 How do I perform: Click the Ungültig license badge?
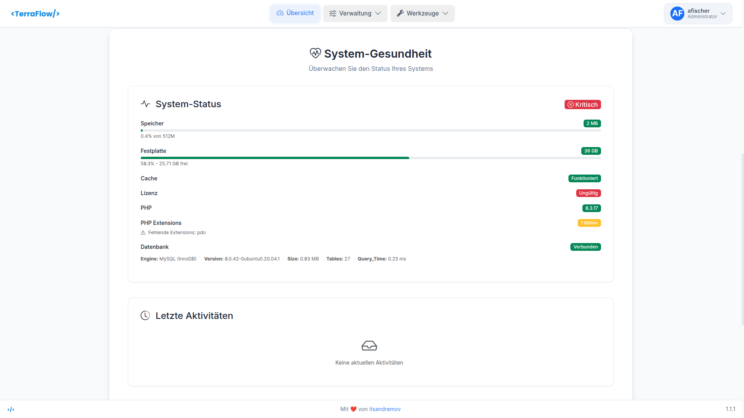coord(589,193)
